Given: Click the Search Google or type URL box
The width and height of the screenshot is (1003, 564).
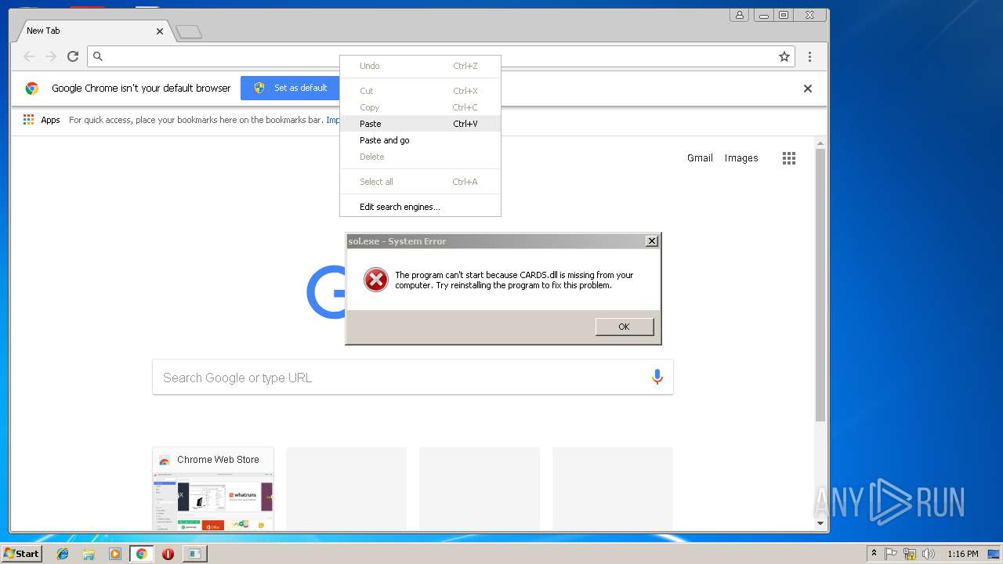Looking at the screenshot, I should [413, 378].
